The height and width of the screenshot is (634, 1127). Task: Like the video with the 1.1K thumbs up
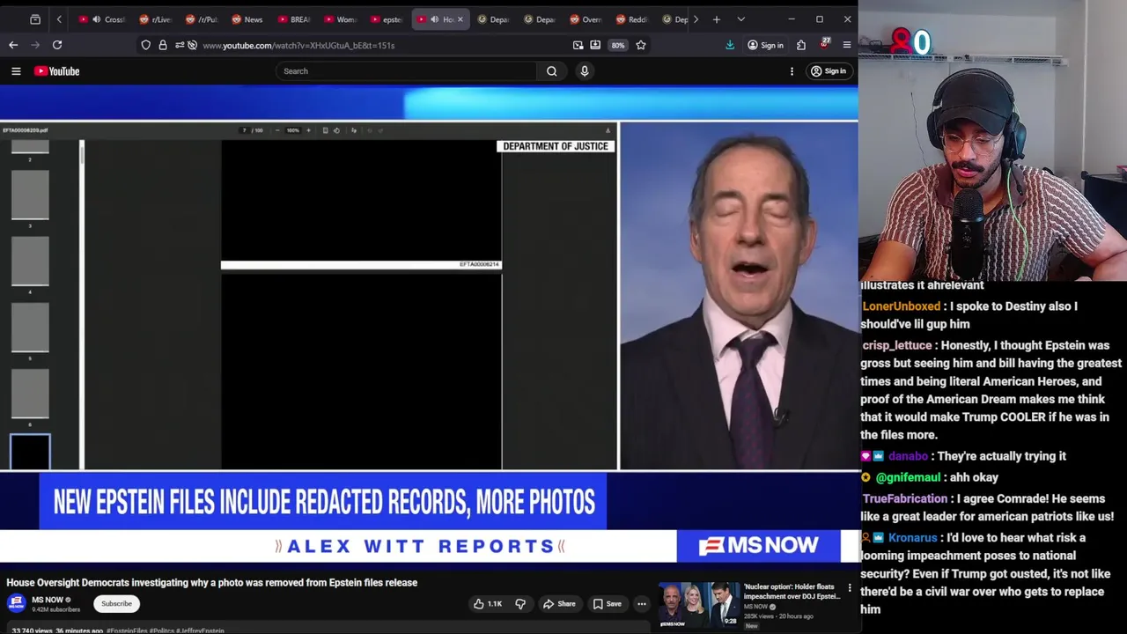click(x=487, y=604)
